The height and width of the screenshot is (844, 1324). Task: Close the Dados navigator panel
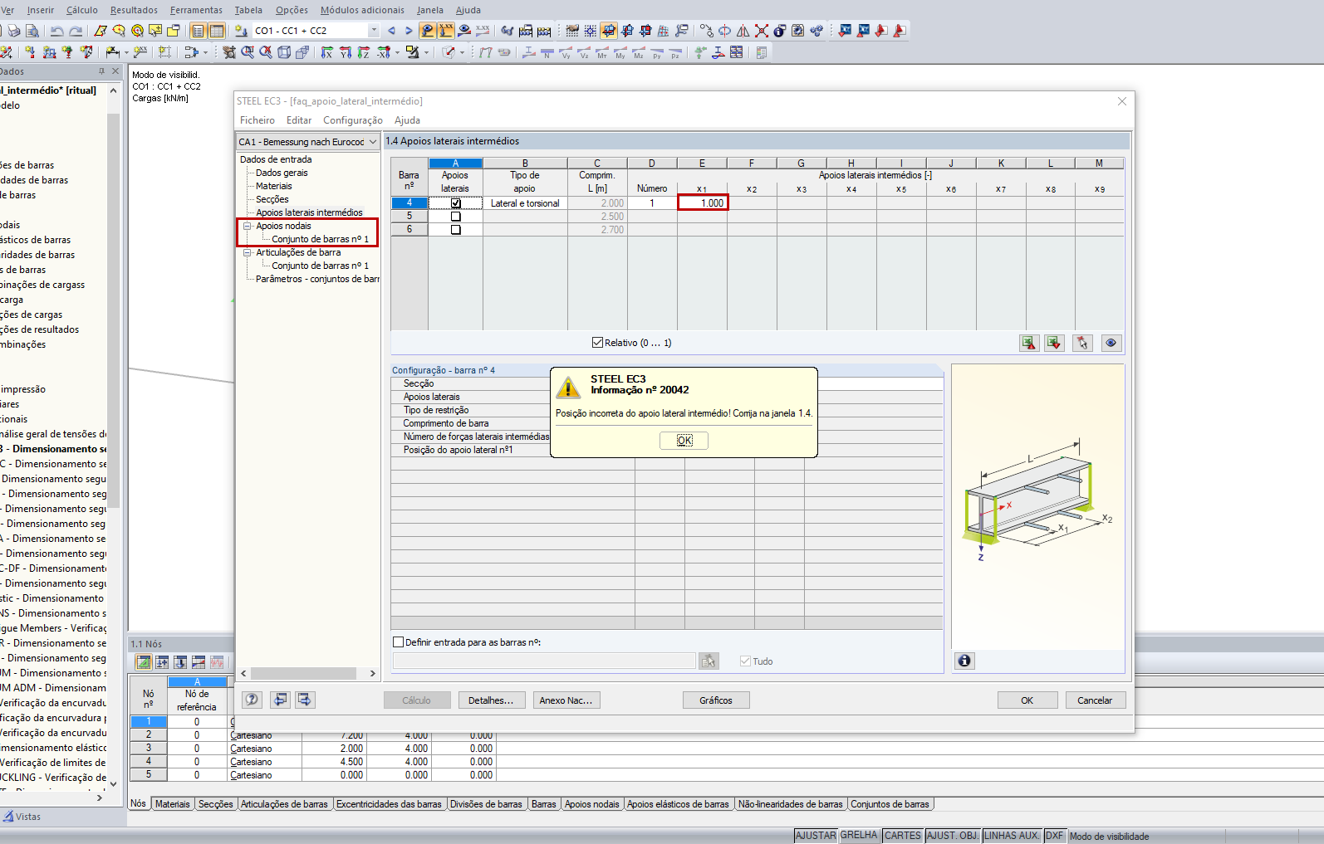tap(115, 71)
